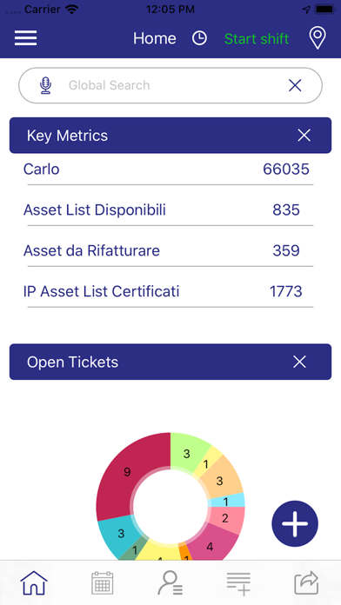The height and width of the screenshot is (605, 341).
Task: Tap the share icon in bottom bar
Action: pos(306,582)
